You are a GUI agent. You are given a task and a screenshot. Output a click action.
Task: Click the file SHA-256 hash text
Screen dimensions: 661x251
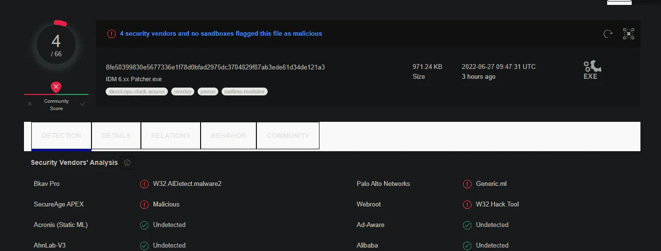(x=215, y=67)
